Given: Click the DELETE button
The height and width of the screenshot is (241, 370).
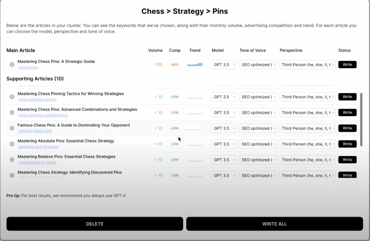Looking at the screenshot, I should click(95, 224).
